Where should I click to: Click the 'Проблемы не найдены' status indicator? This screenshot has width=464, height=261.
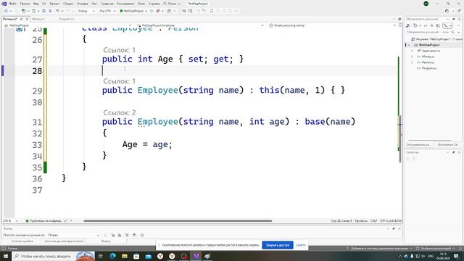click(43, 220)
